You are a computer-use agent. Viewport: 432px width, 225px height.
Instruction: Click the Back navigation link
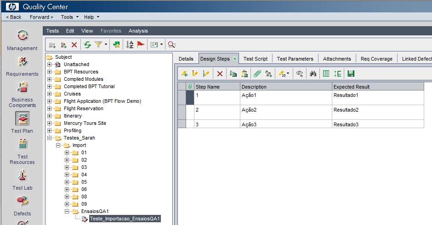(14, 17)
